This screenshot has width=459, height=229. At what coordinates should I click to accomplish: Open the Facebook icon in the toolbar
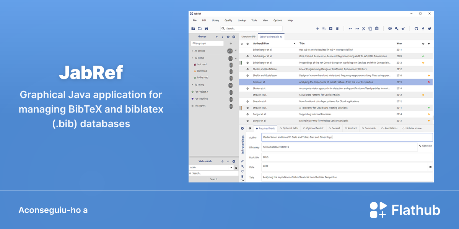pos(423,29)
